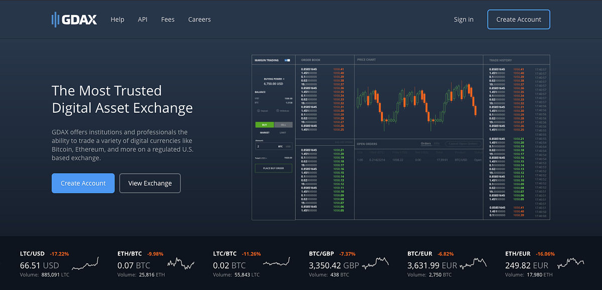Screen dimensions: 602x290
Task: Switch the amount unit to BTC
Action: pyautogui.click(x=280, y=147)
